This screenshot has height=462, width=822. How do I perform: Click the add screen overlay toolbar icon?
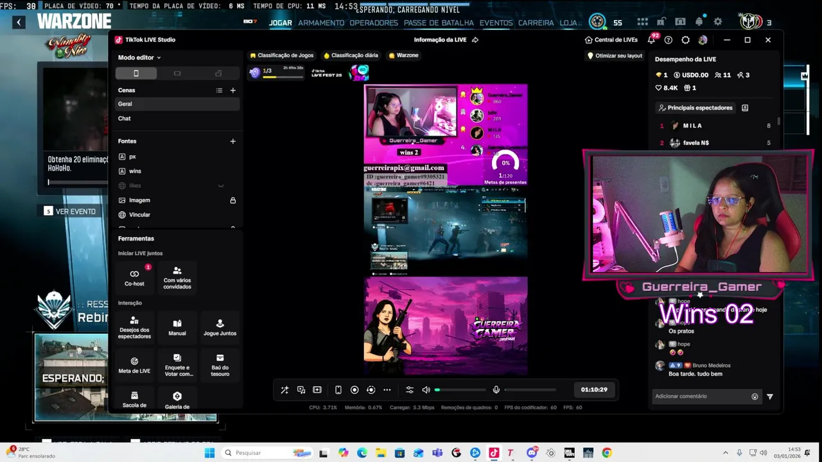point(317,390)
